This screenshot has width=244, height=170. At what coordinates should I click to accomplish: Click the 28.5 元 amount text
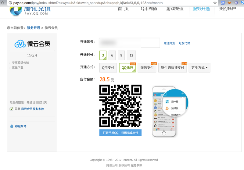point(107,79)
